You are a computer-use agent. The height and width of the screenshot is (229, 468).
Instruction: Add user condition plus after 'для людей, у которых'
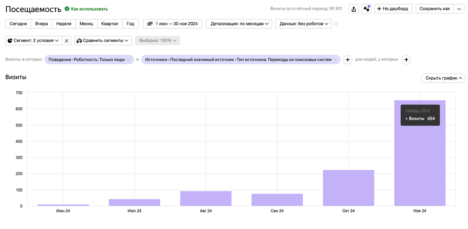(x=406, y=60)
